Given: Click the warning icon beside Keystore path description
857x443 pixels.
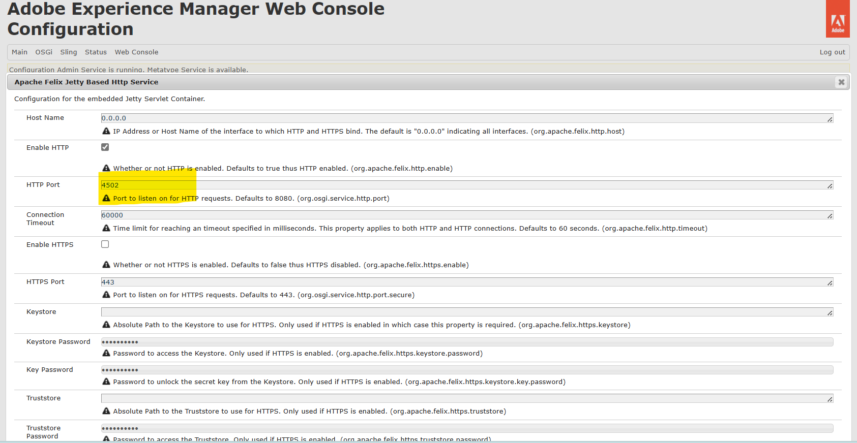Looking at the screenshot, I should point(106,325).
